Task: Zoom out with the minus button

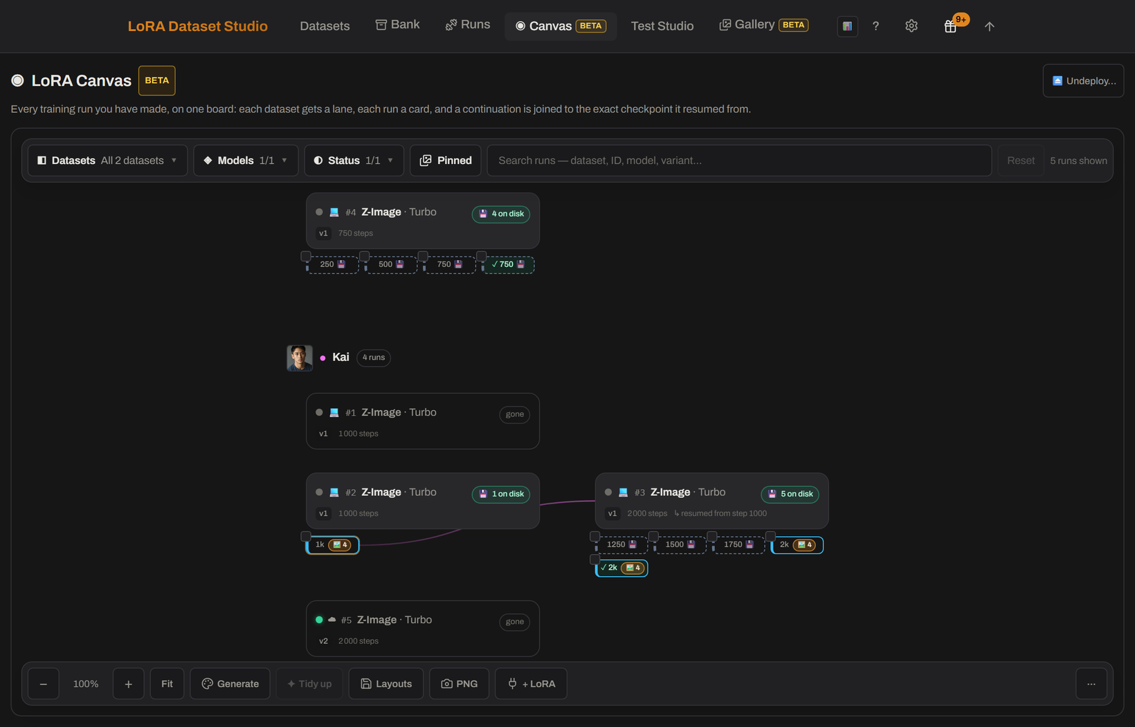Action: coord(44,683)
